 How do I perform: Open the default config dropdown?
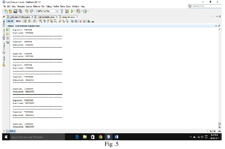[x=47, y=11]
